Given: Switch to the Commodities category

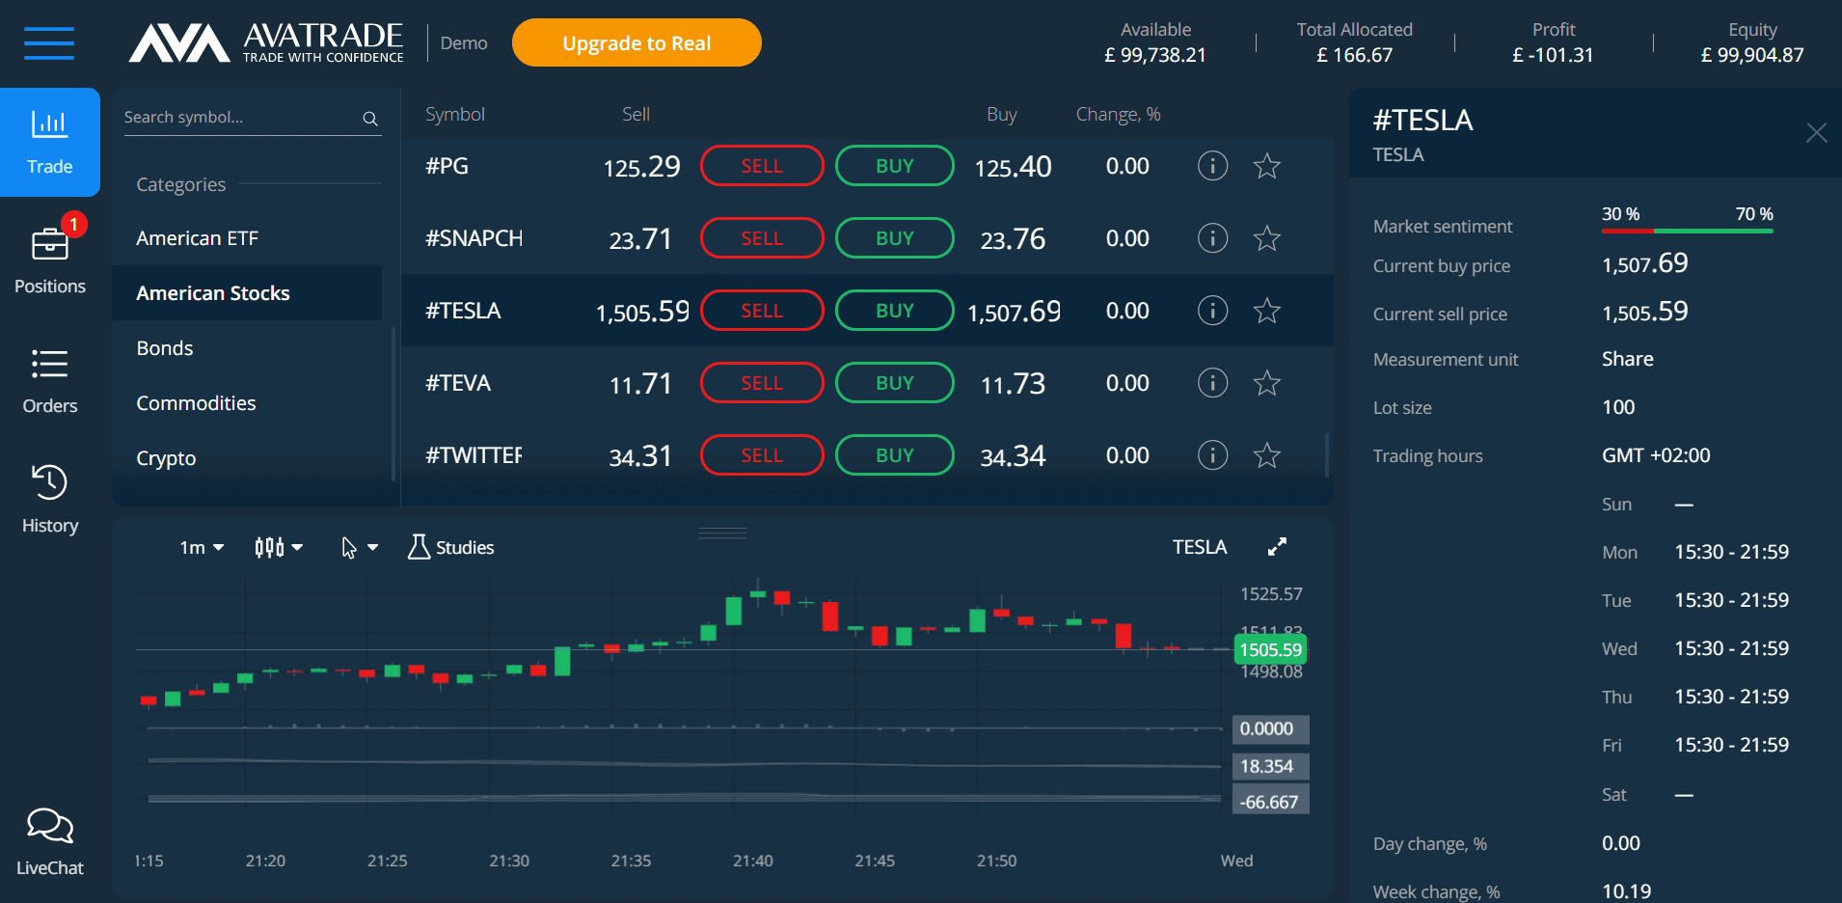Looking at the screenshot, I should point(196,402).
